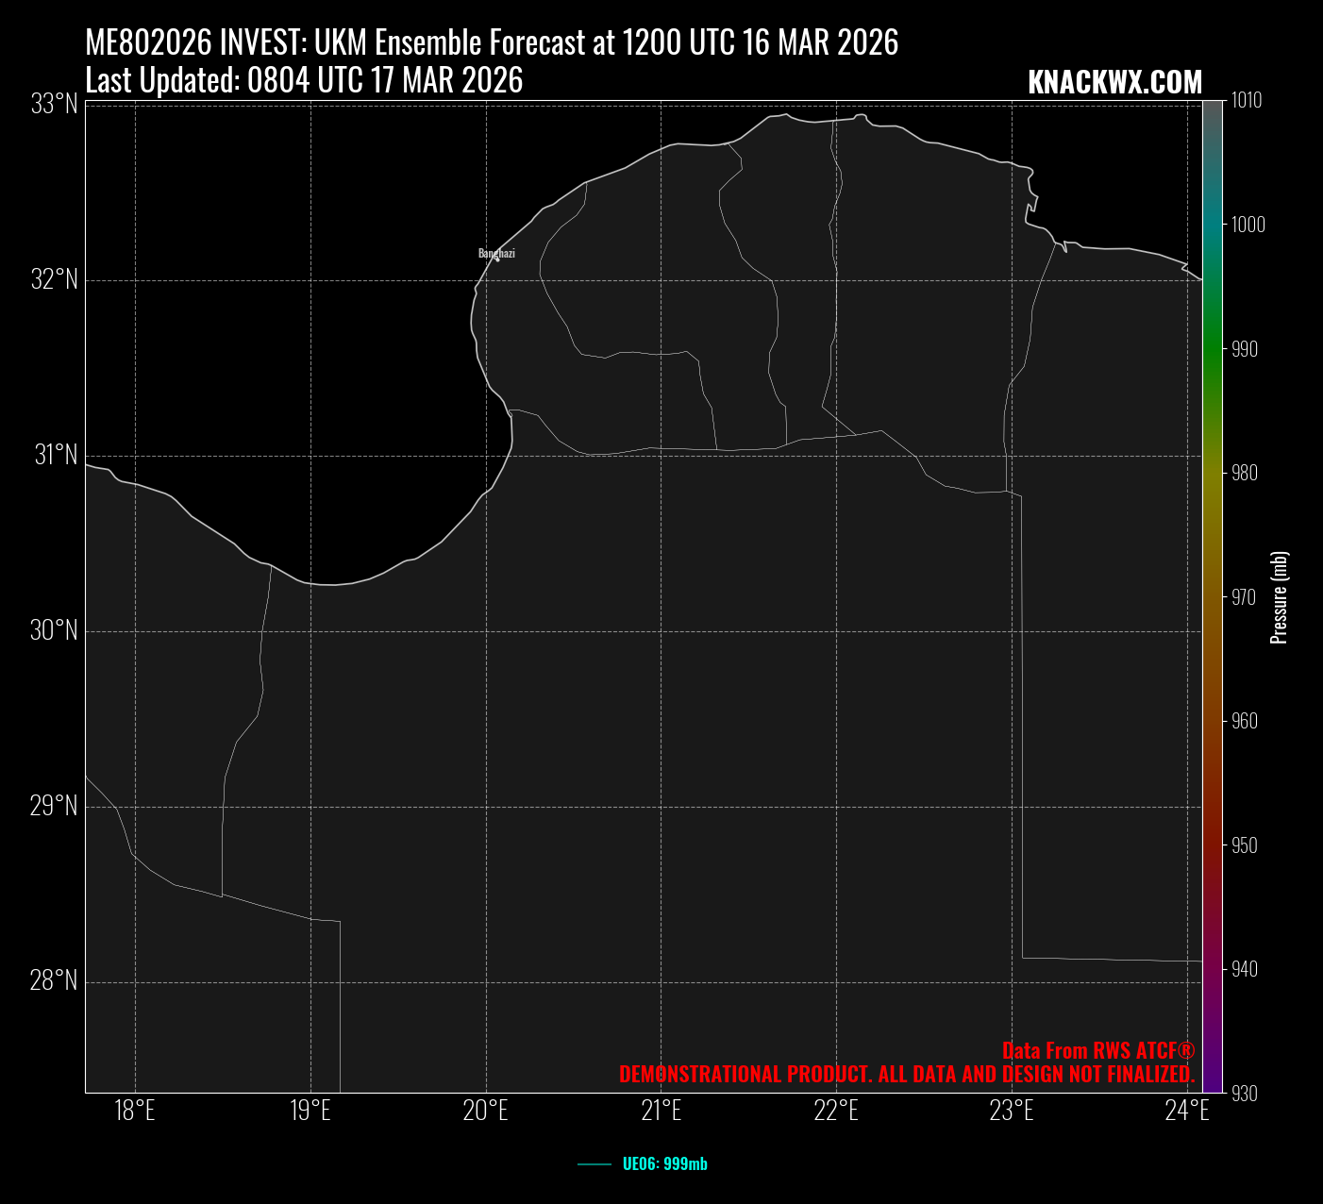The height and width of the screenshot is (1204, 1323).
Task: Click the 33°N latitude label
Action: [x=54, y=105]
